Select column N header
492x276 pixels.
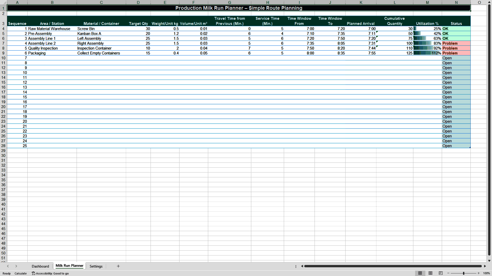pos(456,2)
